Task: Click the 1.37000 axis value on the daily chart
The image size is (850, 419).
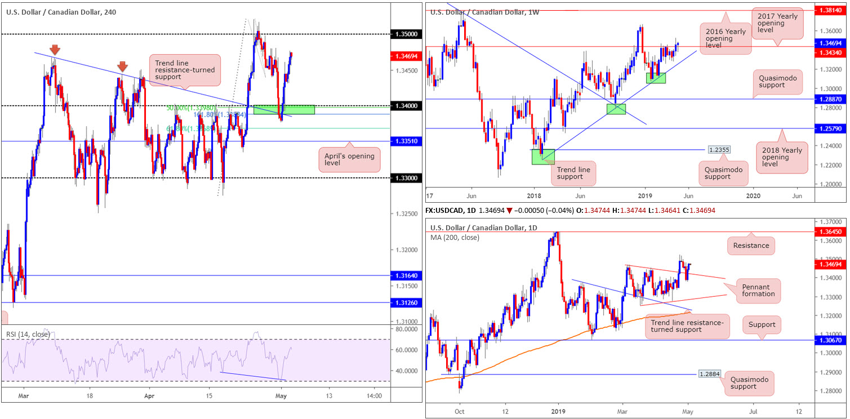Action: tap(831, 222)
